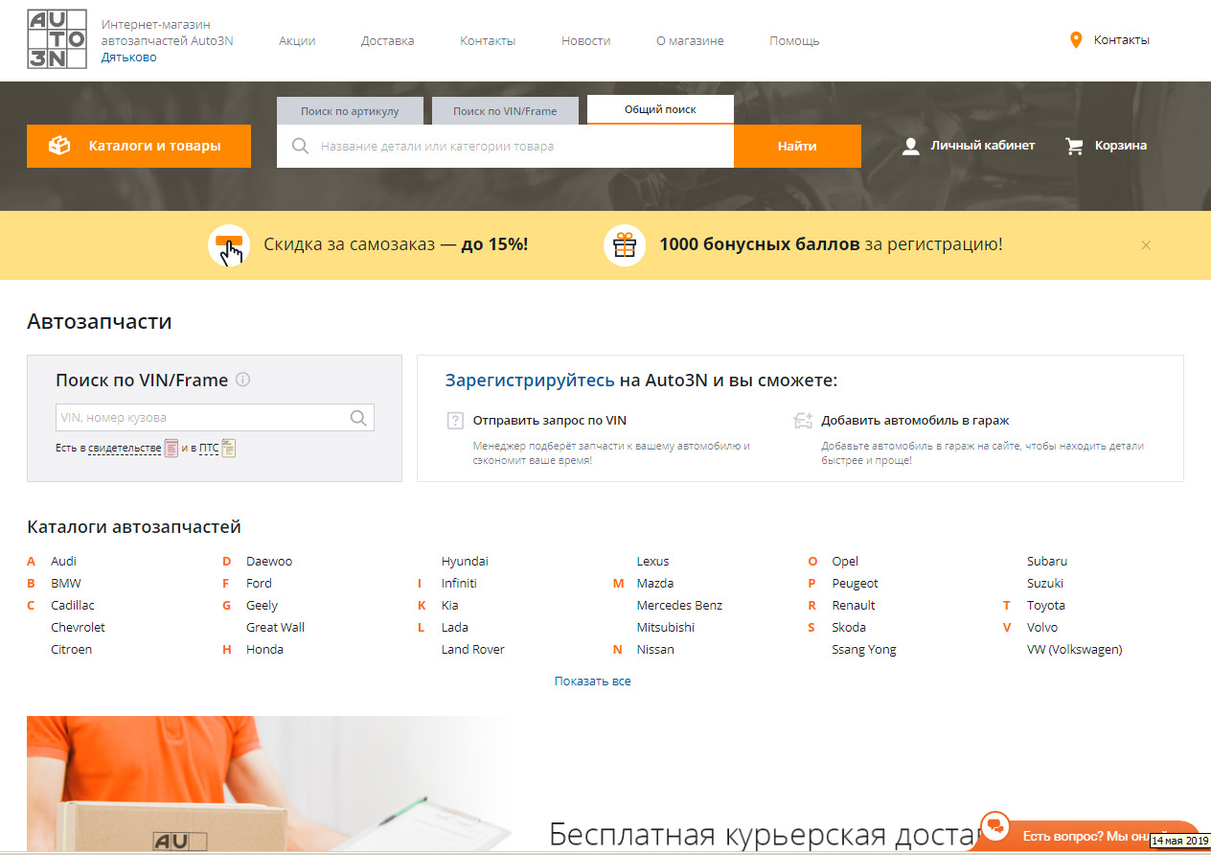This screenshot has width=1211, height=855.
Task: Open the Mercedes Benz catalog link
Action: (679, 605)
